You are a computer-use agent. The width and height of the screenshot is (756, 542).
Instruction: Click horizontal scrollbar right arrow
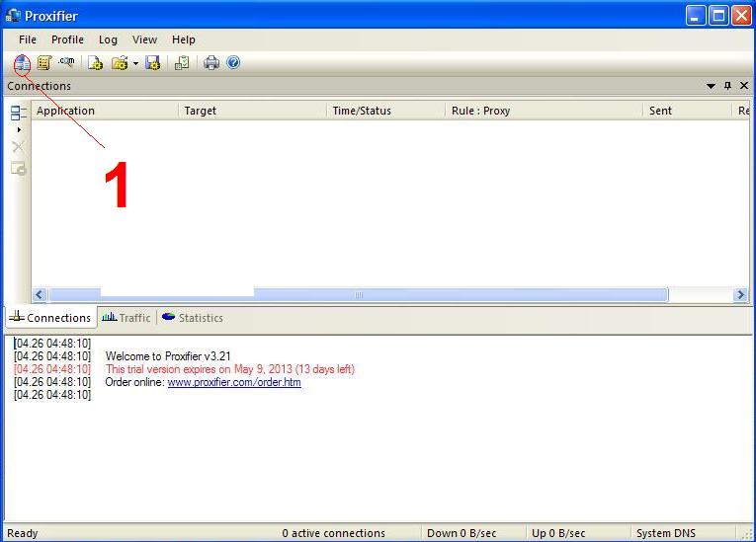(740, 294)
